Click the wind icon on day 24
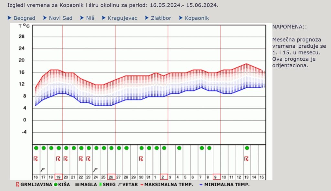The width and height of the screenshot is (331, 191). 96,170
